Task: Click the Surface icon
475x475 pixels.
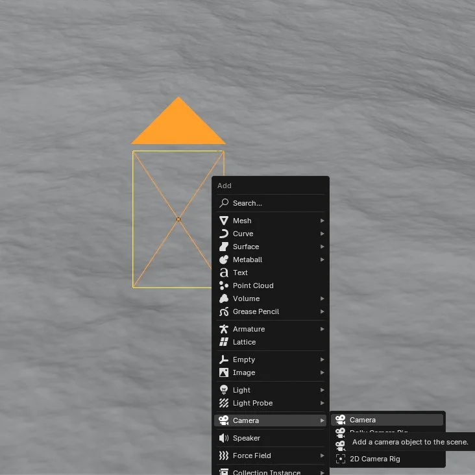Action: pyautogui.click(x=224, y=247)
